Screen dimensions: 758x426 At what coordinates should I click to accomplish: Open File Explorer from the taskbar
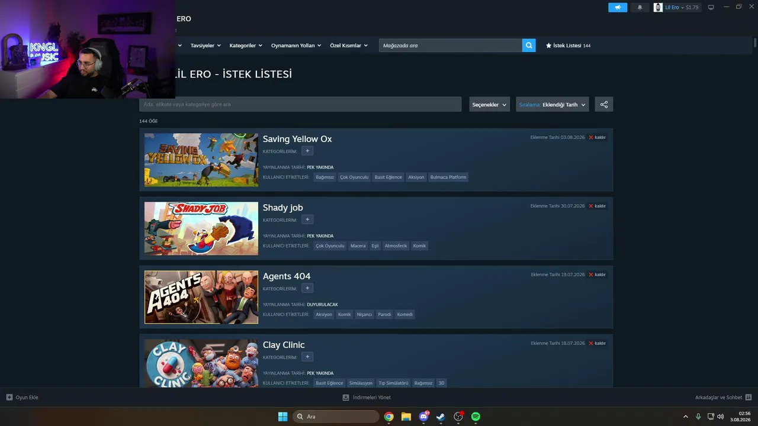[x=406, y=417]
